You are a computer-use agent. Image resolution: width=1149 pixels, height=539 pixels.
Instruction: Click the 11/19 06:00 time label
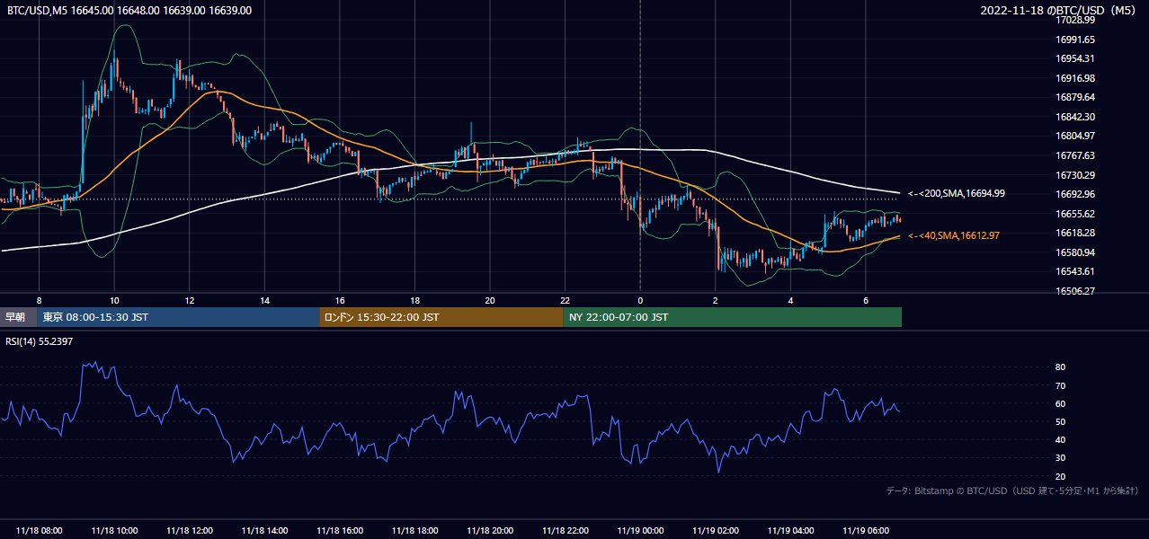(866, 531)
